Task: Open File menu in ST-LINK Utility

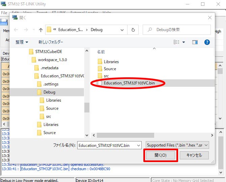Action: click(x=4, y=13)
